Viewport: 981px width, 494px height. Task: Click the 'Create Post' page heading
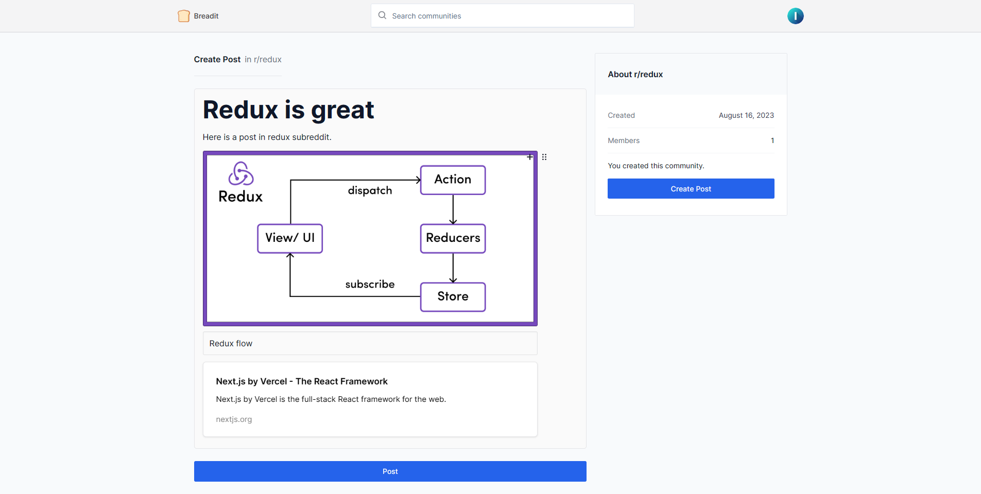217,59
